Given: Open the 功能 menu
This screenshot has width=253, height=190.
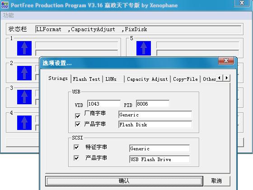Looking at the screenshot, I should point(9,15).
